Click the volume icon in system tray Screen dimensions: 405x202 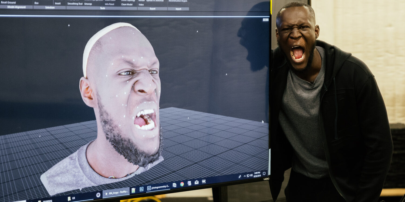pos(251,175)
